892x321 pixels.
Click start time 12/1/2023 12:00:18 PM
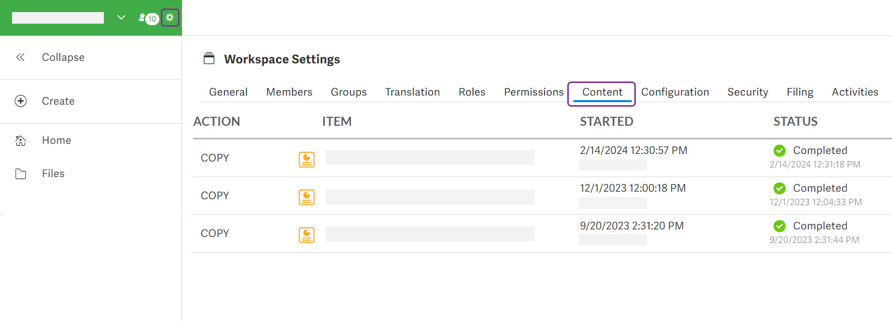coord(633,188)
